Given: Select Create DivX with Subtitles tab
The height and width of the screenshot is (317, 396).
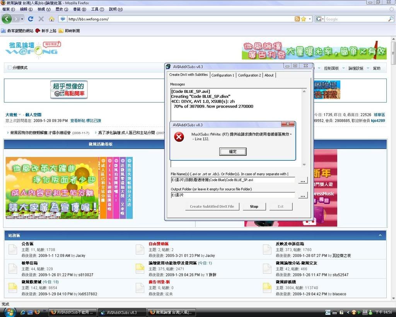Looking at the screenshot, I should pos(188,75).
